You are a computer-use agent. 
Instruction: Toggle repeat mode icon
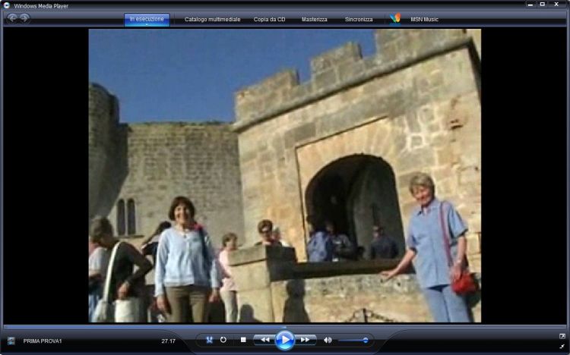[x=223, y=340]
